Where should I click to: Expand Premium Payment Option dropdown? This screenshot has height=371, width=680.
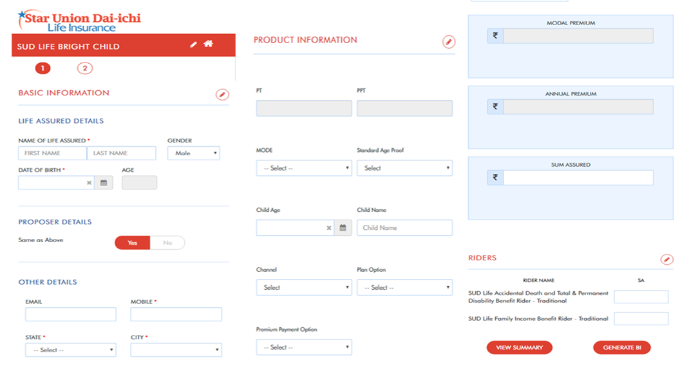pyautogui.click(x=303, y=347)
